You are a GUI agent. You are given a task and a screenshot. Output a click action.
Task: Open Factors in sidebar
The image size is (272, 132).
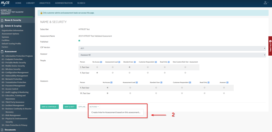pyautogui.click(x=5, y=47)
